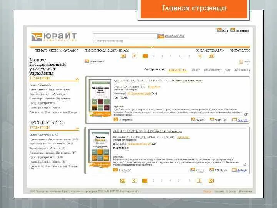
Task: Open ТЕМАТИЧЕСКИЙ КАТАЛОГ menu item
Action: (x=57, y=50)
